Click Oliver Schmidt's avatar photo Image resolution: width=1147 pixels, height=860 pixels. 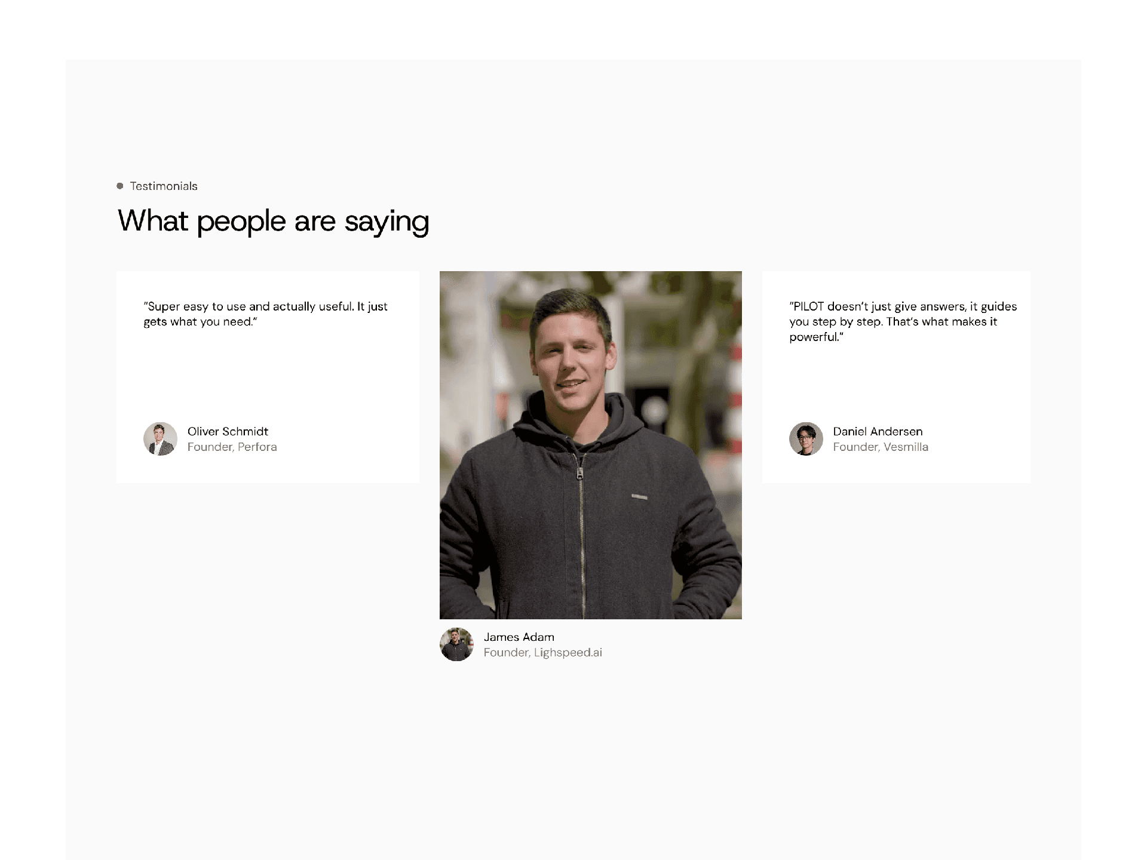tap(160, 439)
